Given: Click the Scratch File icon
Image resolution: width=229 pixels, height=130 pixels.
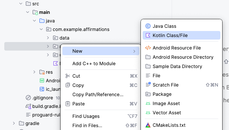Looking at the screenshot, I should point(148,84).
